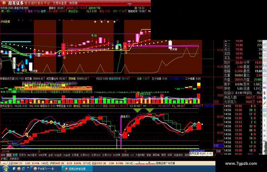The width and height of the screenshot is (267, 172).
Task: Click the 准备买入 marker in lower chart
Action: click(x=125, y=117)
